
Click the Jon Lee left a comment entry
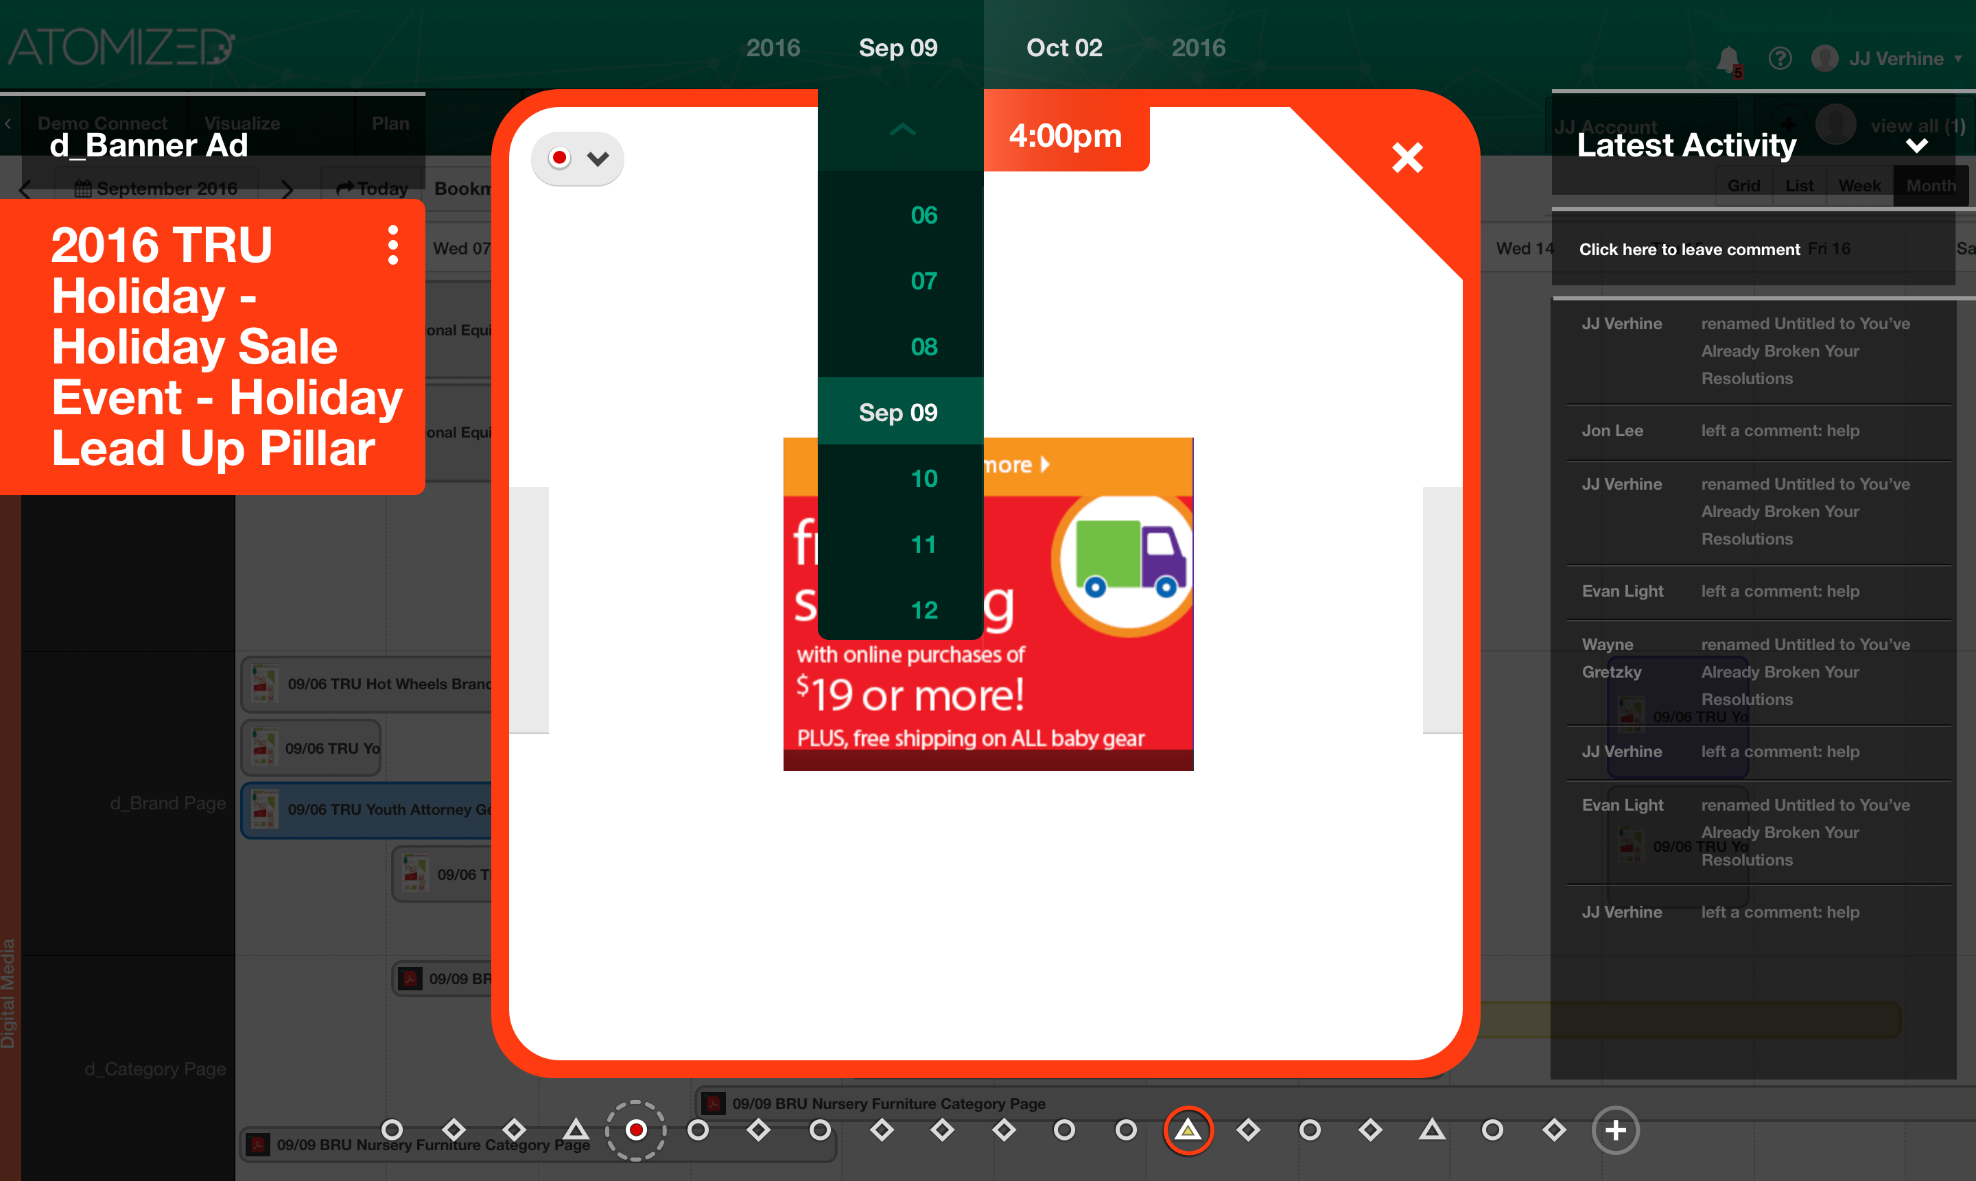pyautogui.click(x=1758, y=431)
